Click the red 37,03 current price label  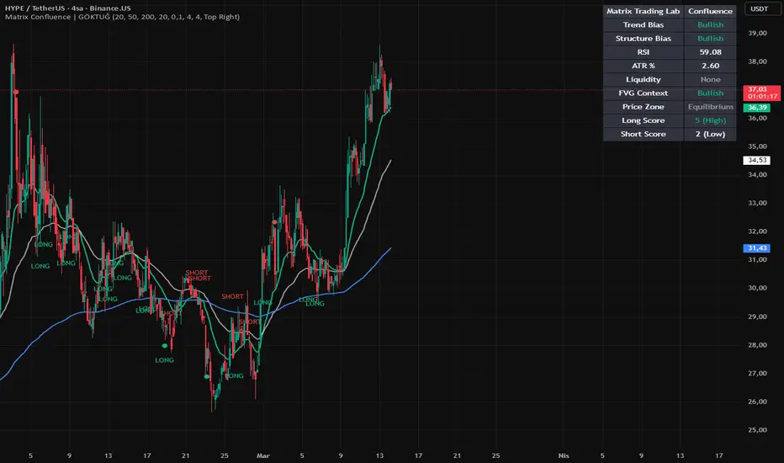point(757,89)
